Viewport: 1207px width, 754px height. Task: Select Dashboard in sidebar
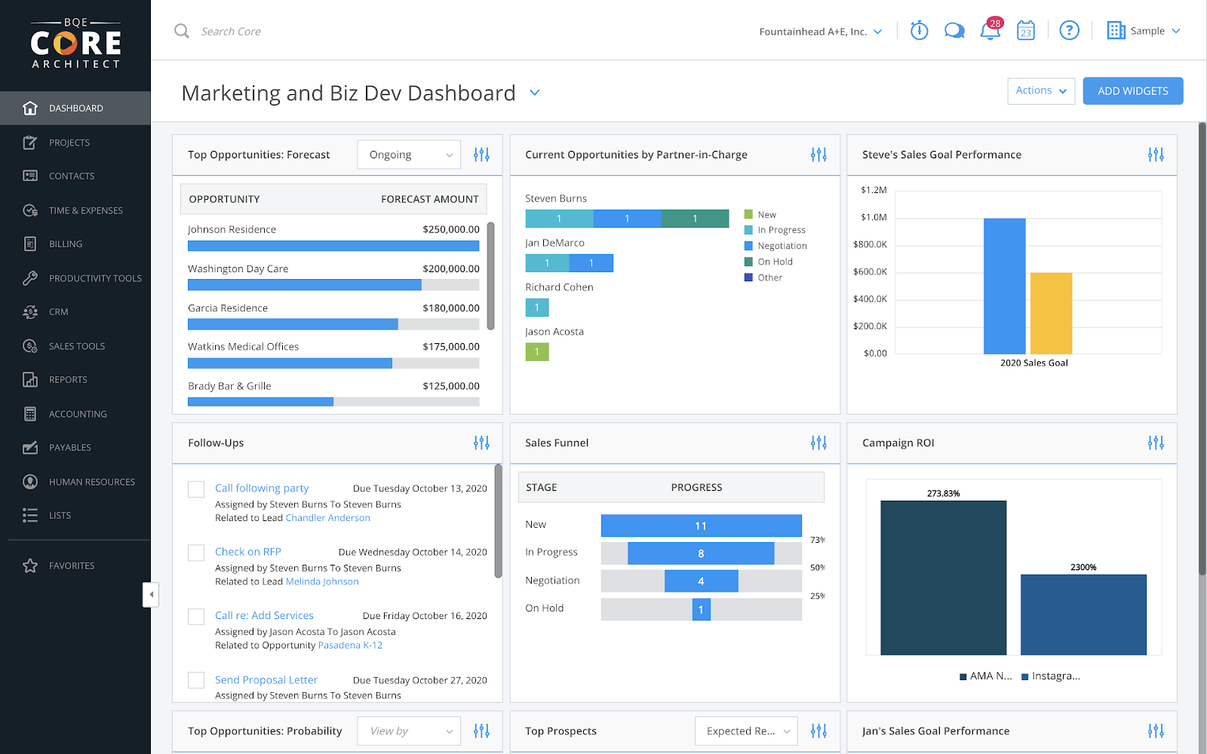[x=75, y=108]
